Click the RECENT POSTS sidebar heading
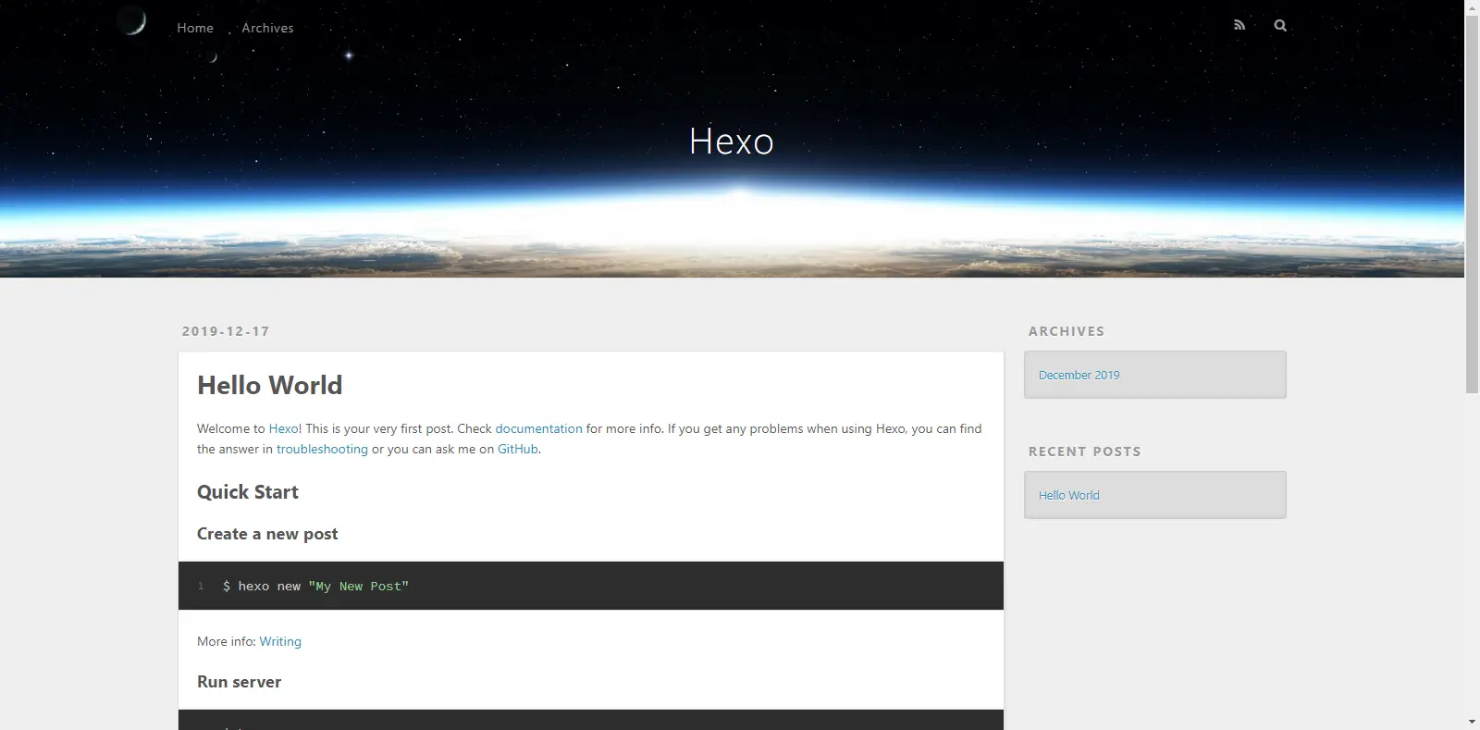This screenshot has height=730, width=1480. pos(1085,452)
